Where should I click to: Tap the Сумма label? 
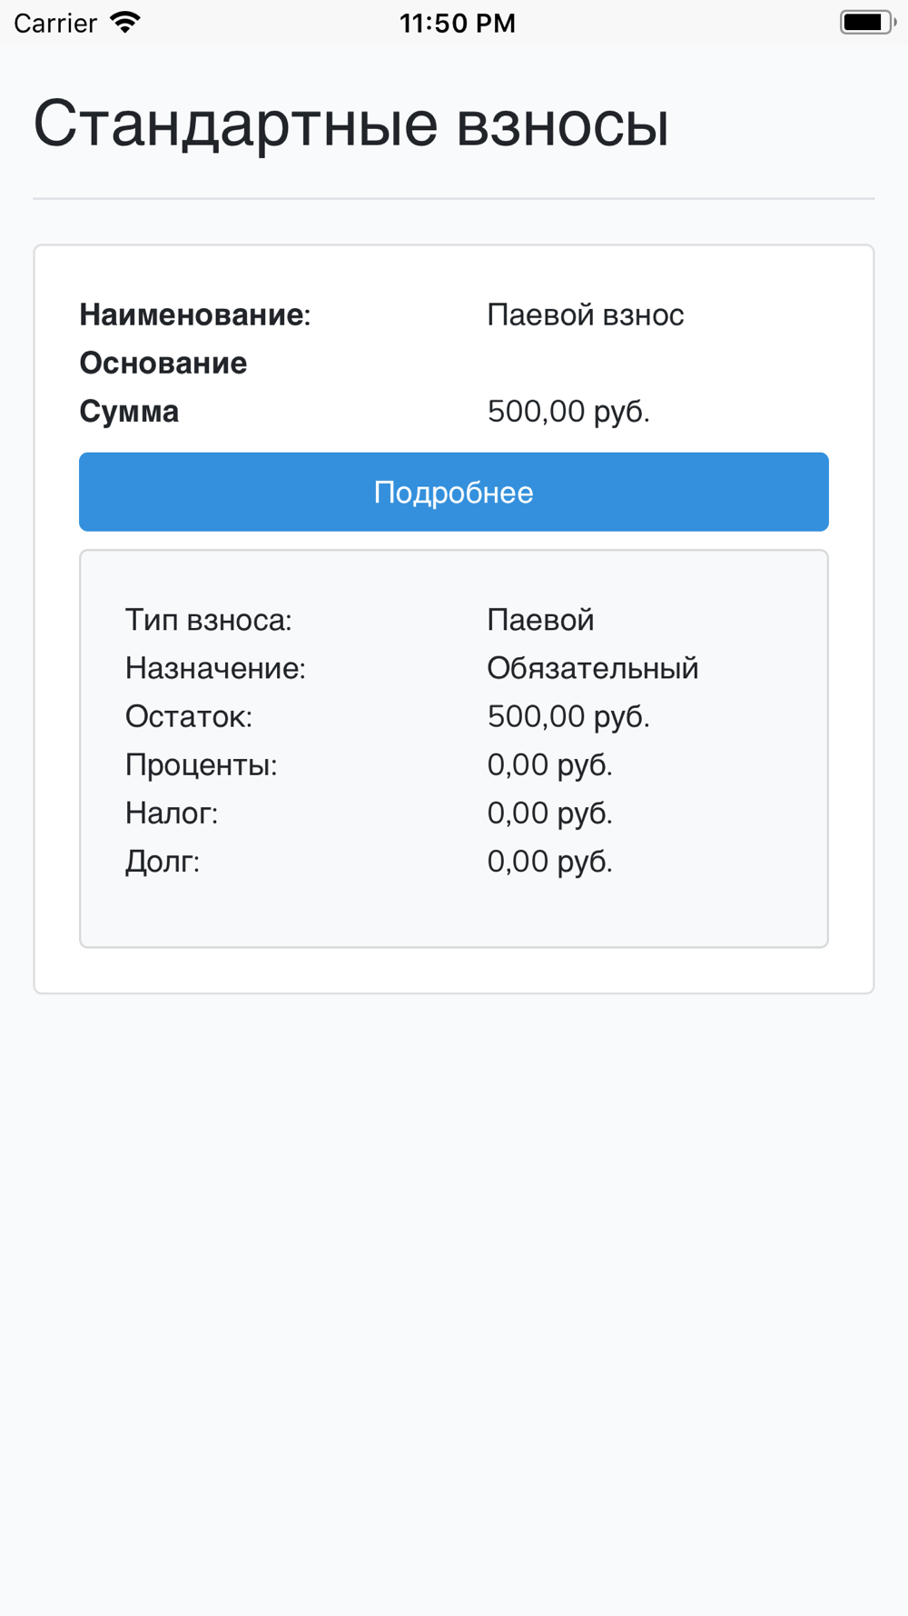[129, 411]
